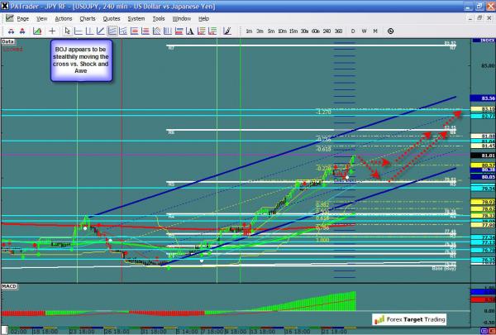The height and width of the screenshot is (335, 496).
Task: Switch chart to 3m timeframe
Action: (x=260, y=31)
